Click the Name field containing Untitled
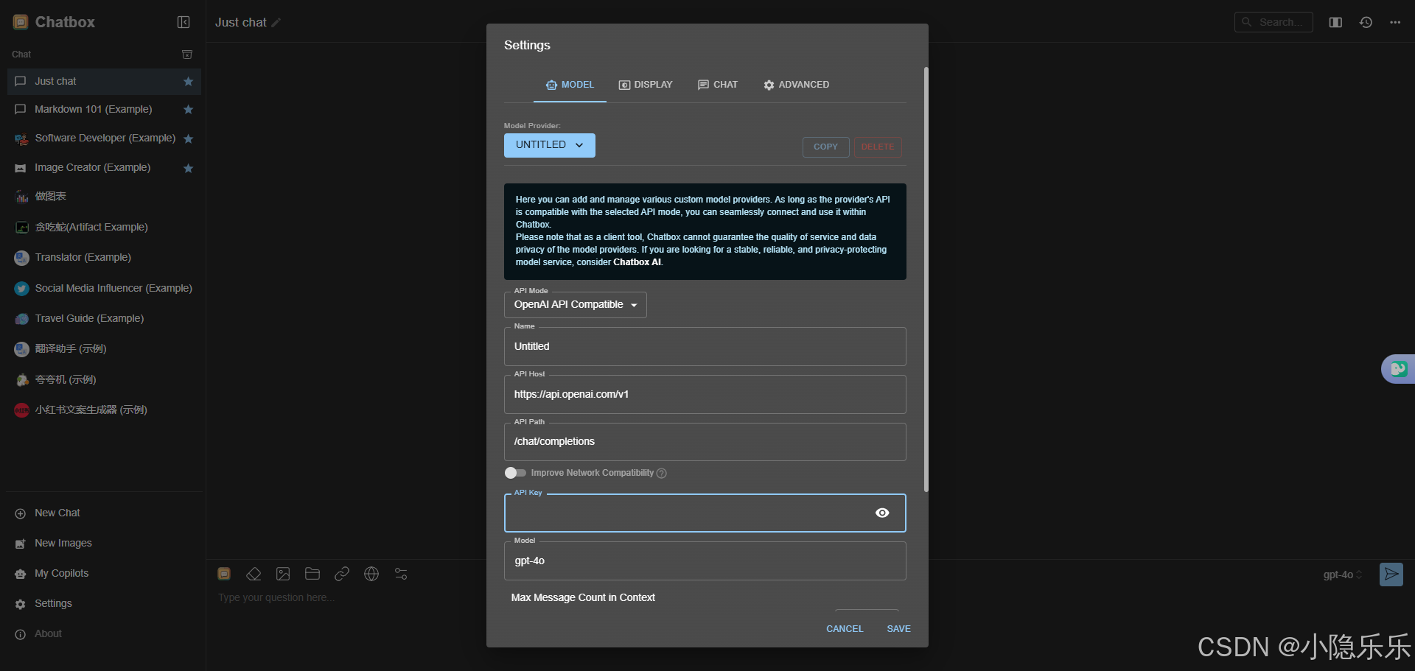Viewport: 1415px width, 671px height. click(705, 347)
